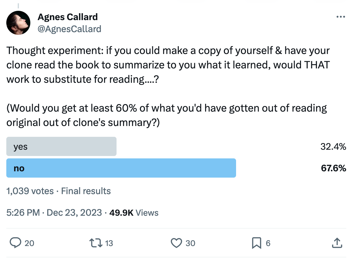Click the @AgnesCallard handle
The width and height of the screenshot is (355, 258).
(x=69, y=29)
